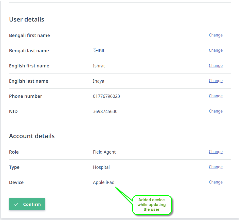Click the Account details section heading
This screenshot has width=239, height=220.
click(x=32, y=136)
